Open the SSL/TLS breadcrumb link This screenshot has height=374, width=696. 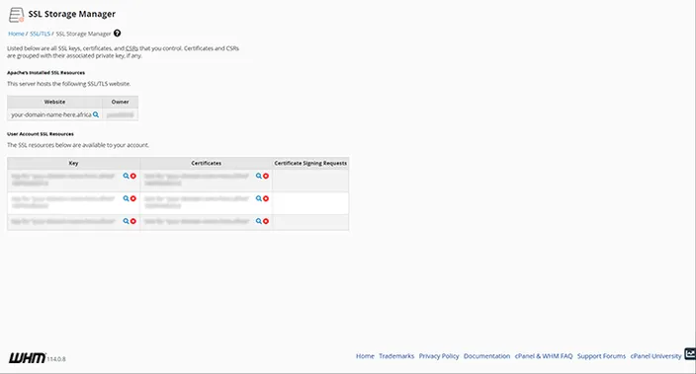click(40, 34)
